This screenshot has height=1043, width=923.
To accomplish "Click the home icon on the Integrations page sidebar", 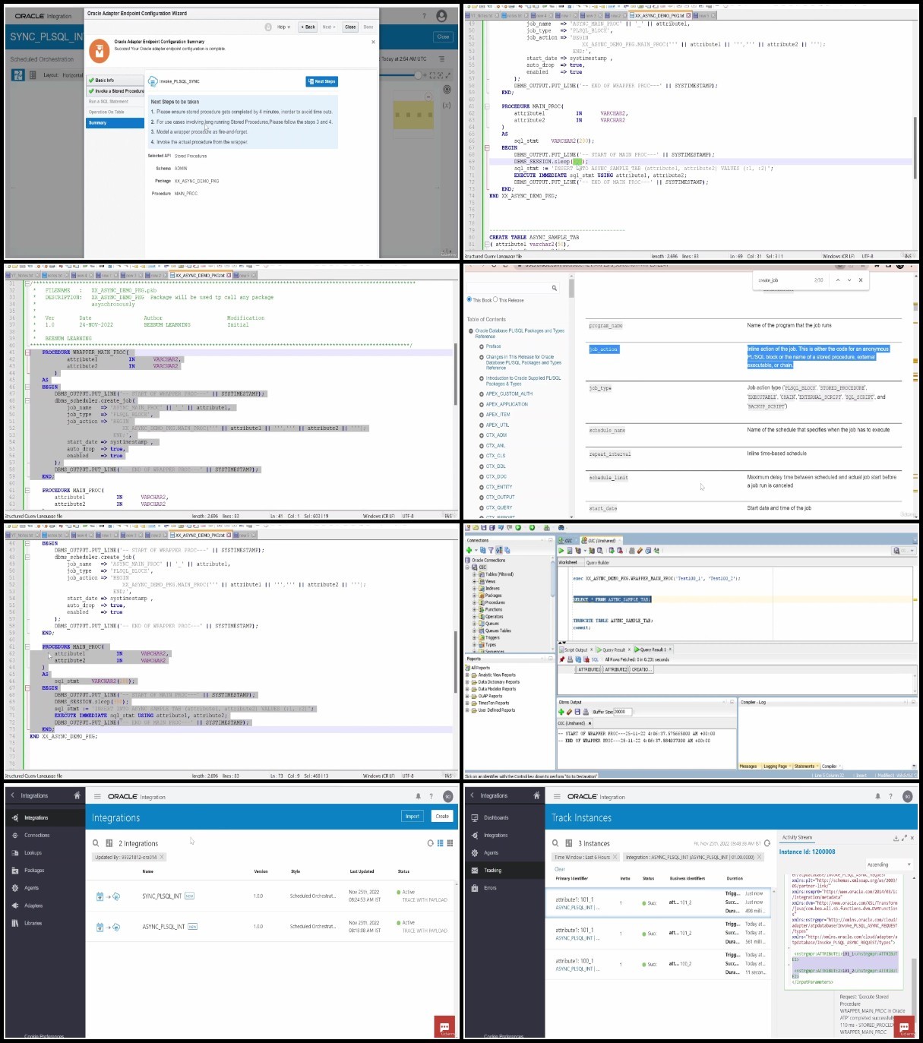I will pyautogui.click(x=77, y=795).
